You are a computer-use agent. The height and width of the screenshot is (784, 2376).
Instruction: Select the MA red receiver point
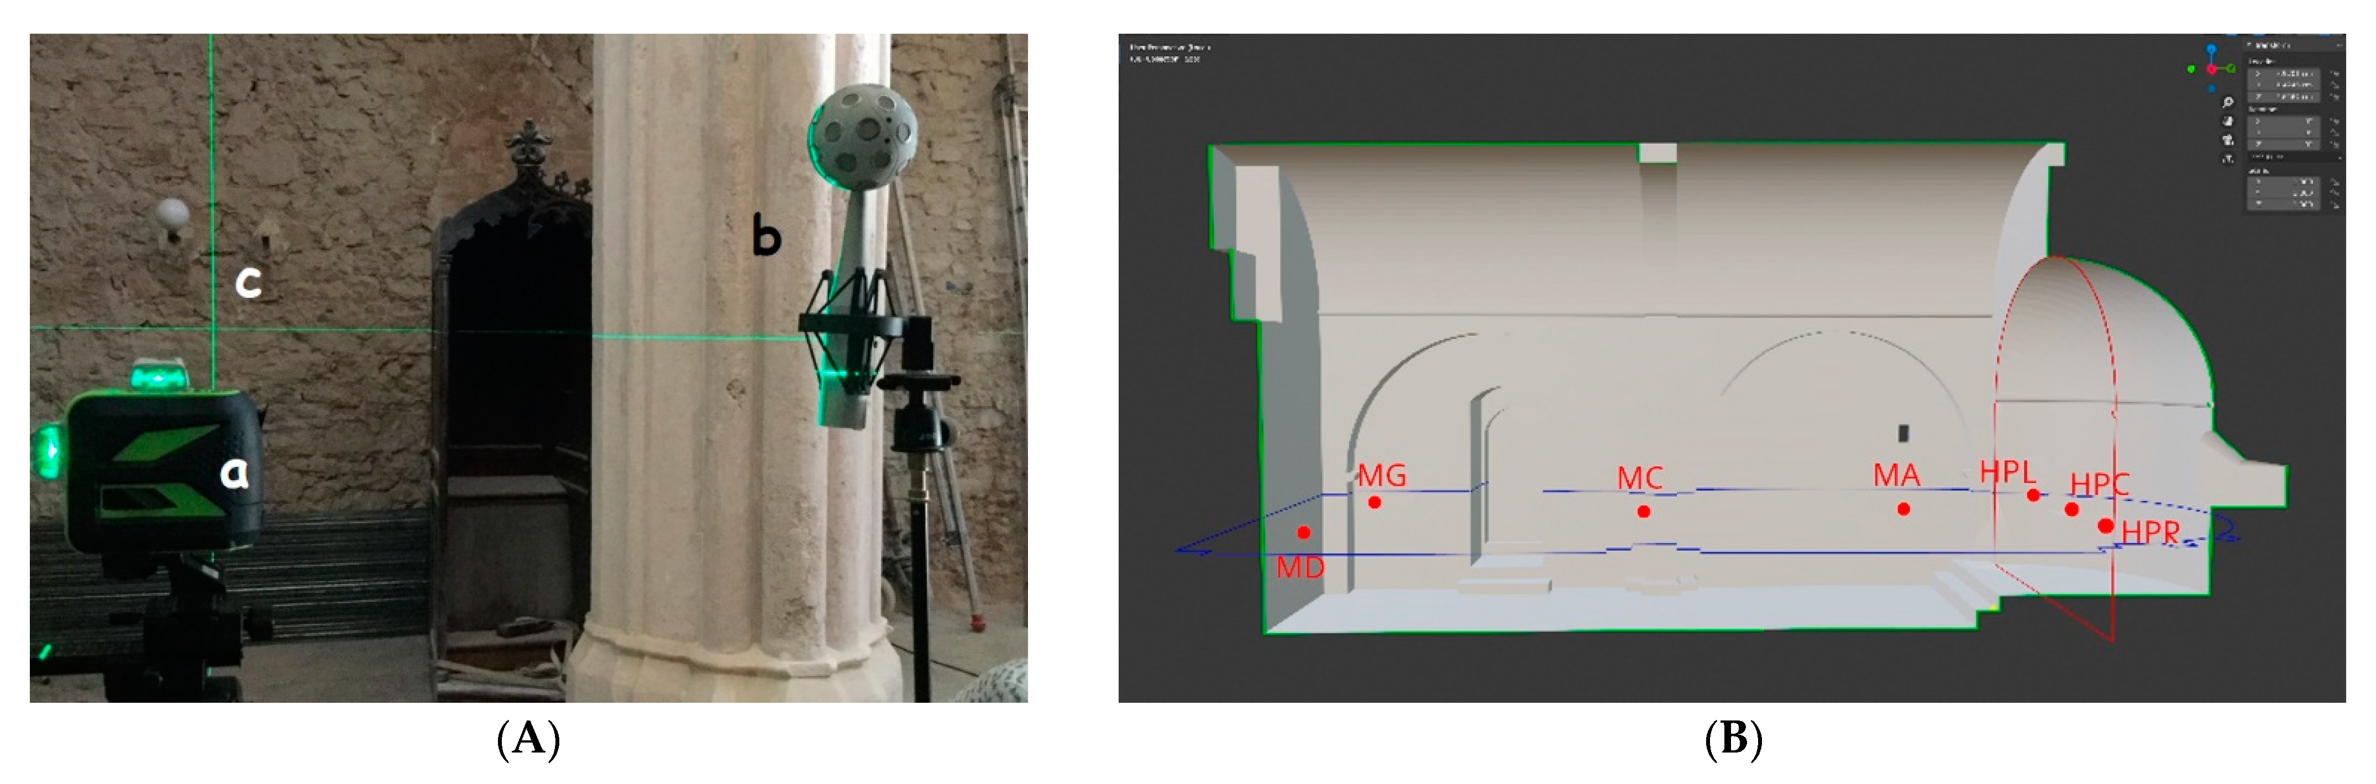point(1903,509)
